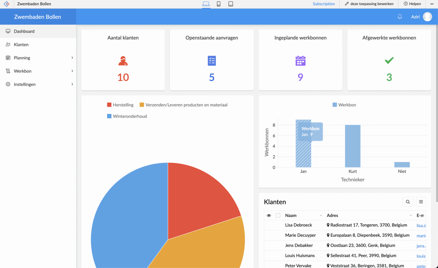Open the Naam column dropdown arrow
Viewport: 438px width, 268px height.
click(x=321, y=215)
